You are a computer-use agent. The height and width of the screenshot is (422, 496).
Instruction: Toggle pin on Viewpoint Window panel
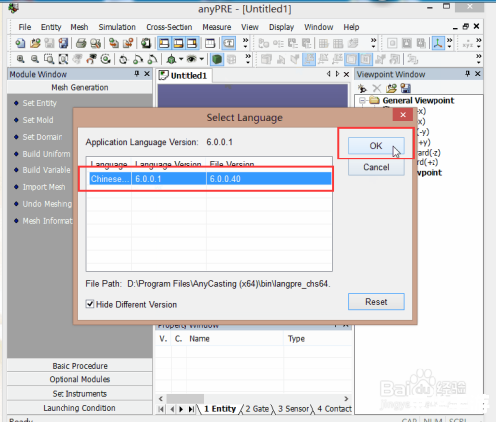(467, 74)
